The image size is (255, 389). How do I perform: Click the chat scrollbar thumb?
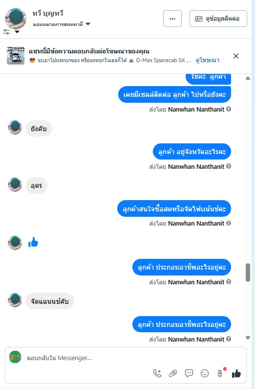pyautogui.click(x=248, y=273)
